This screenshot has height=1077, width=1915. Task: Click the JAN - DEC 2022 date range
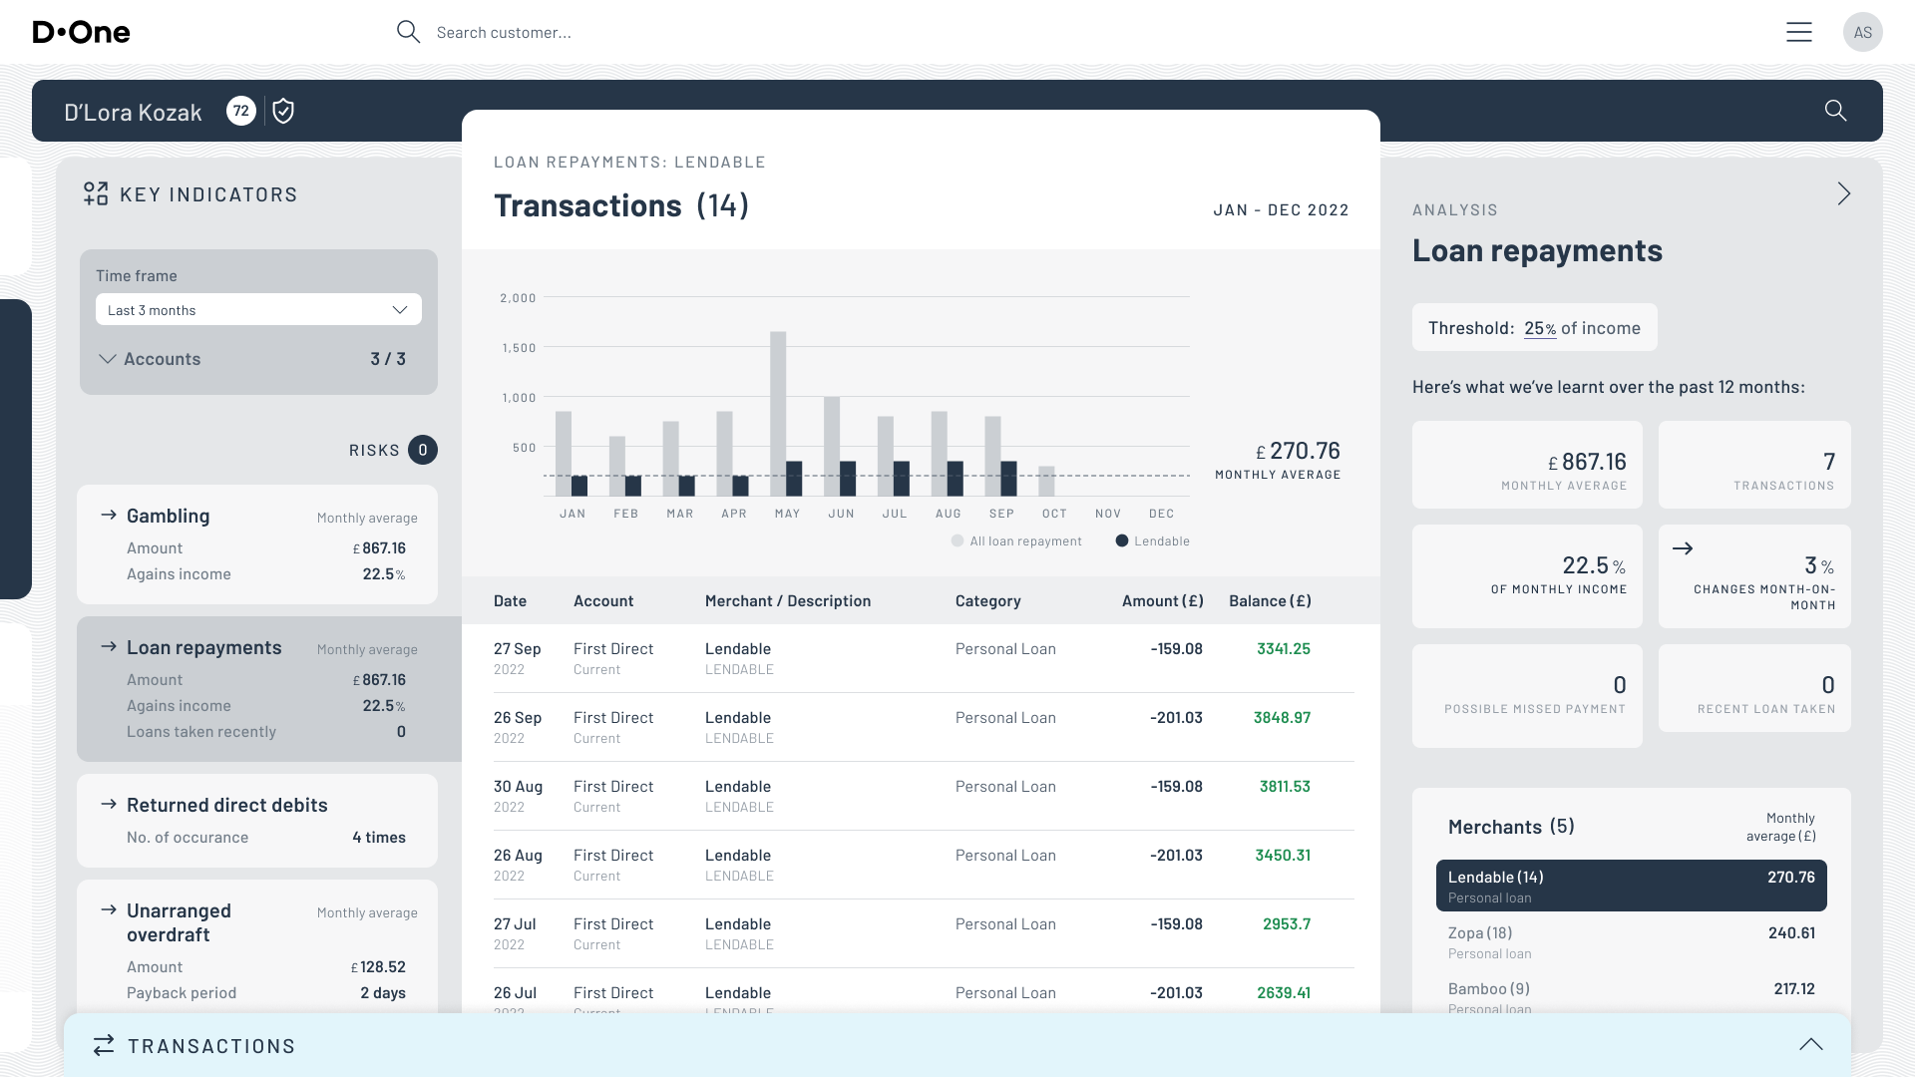[1281, 210]
